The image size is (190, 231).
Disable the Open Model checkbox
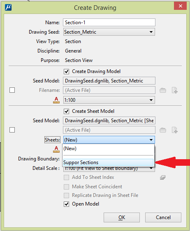coord(67,204)
